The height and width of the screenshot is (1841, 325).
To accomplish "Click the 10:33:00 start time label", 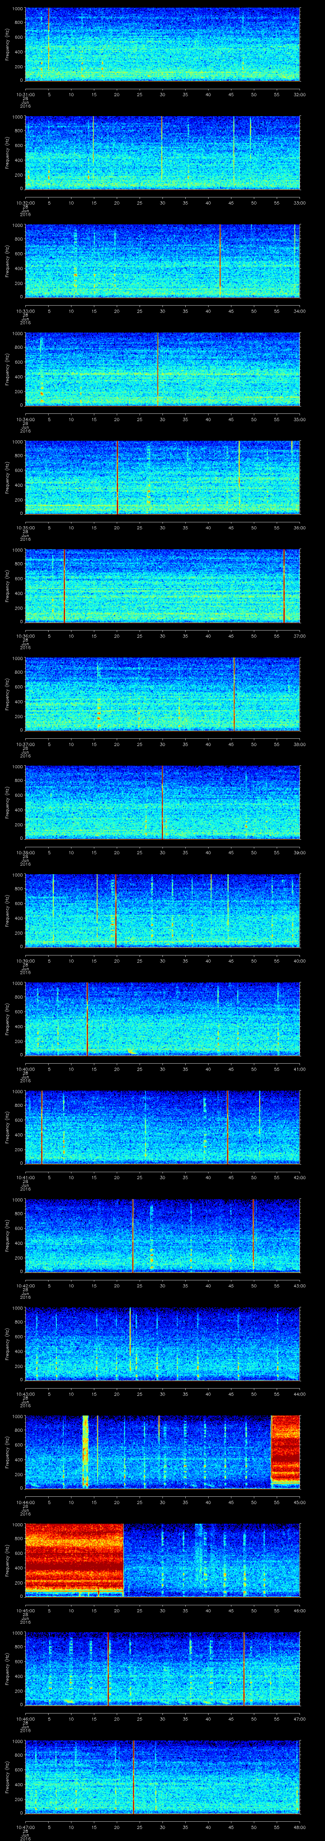I will coord(25,311).
